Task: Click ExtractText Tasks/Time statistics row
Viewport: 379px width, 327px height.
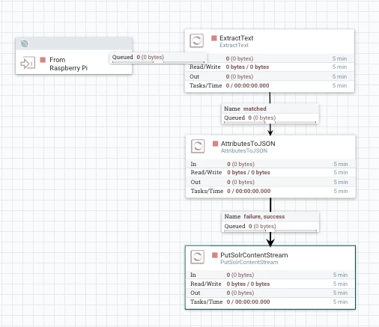Action: pyautogui.click(x=270, y=85)
